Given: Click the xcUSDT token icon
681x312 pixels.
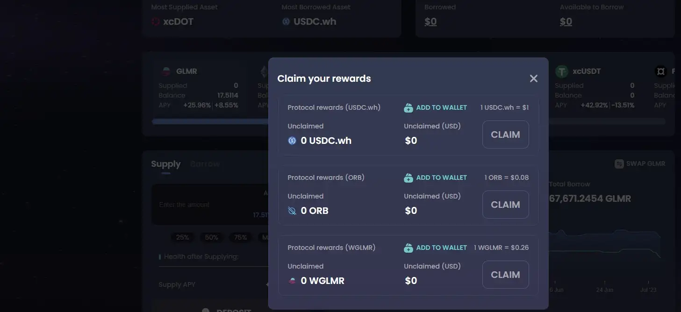Looking at the screenshot, I should pos(561,71).
